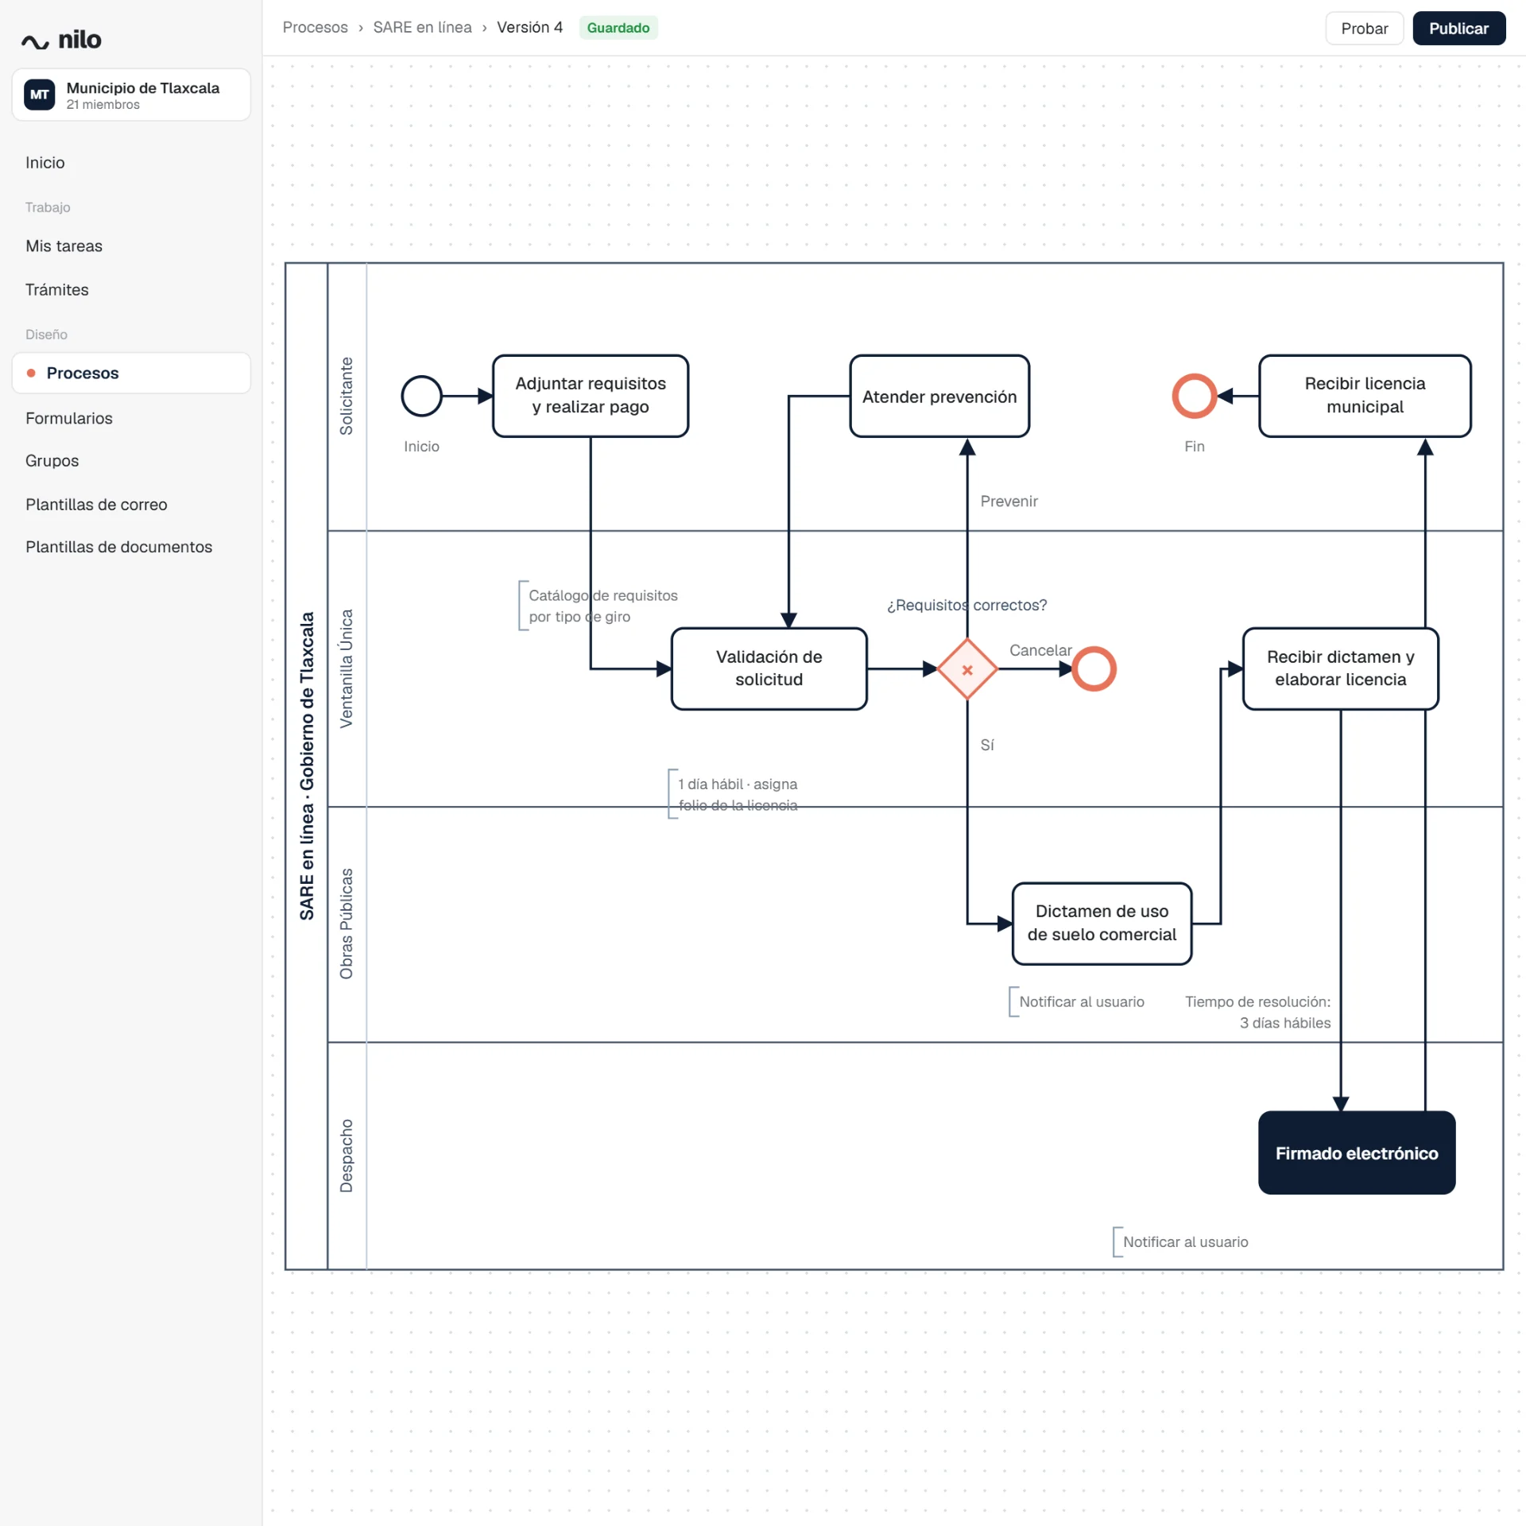Select Adjuntar requisitos y realizar pago task

point(591,396)
